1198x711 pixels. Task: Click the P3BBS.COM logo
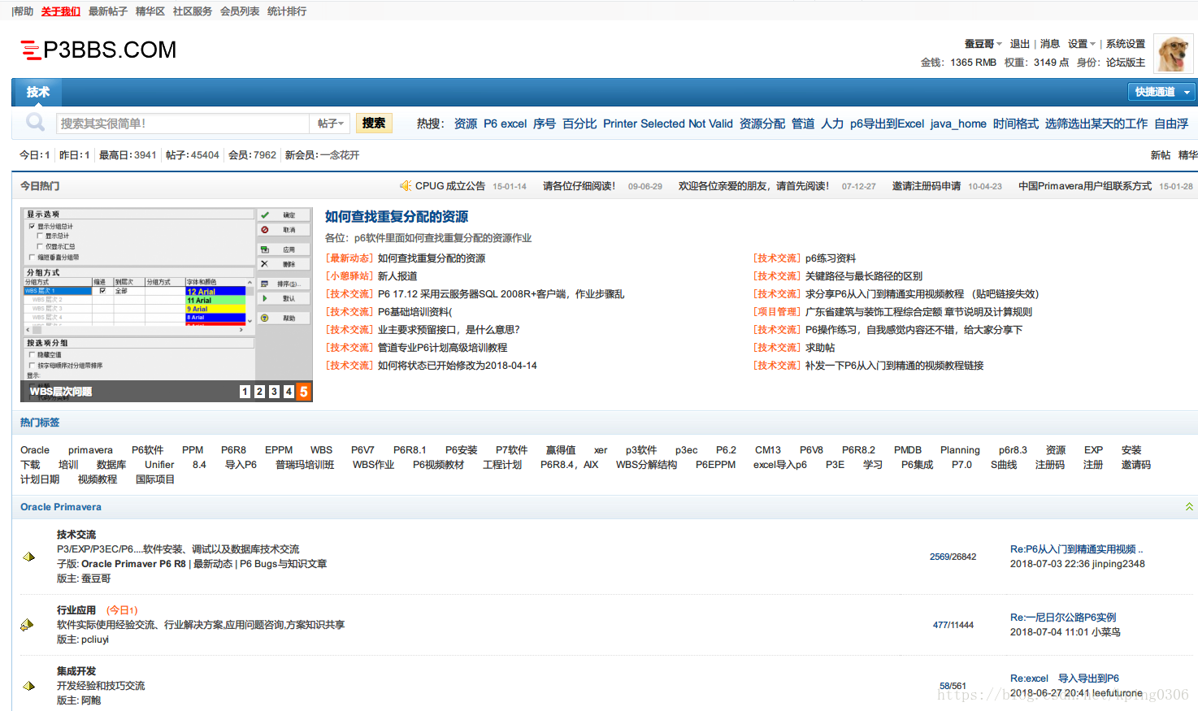click(x=98, y=50)
